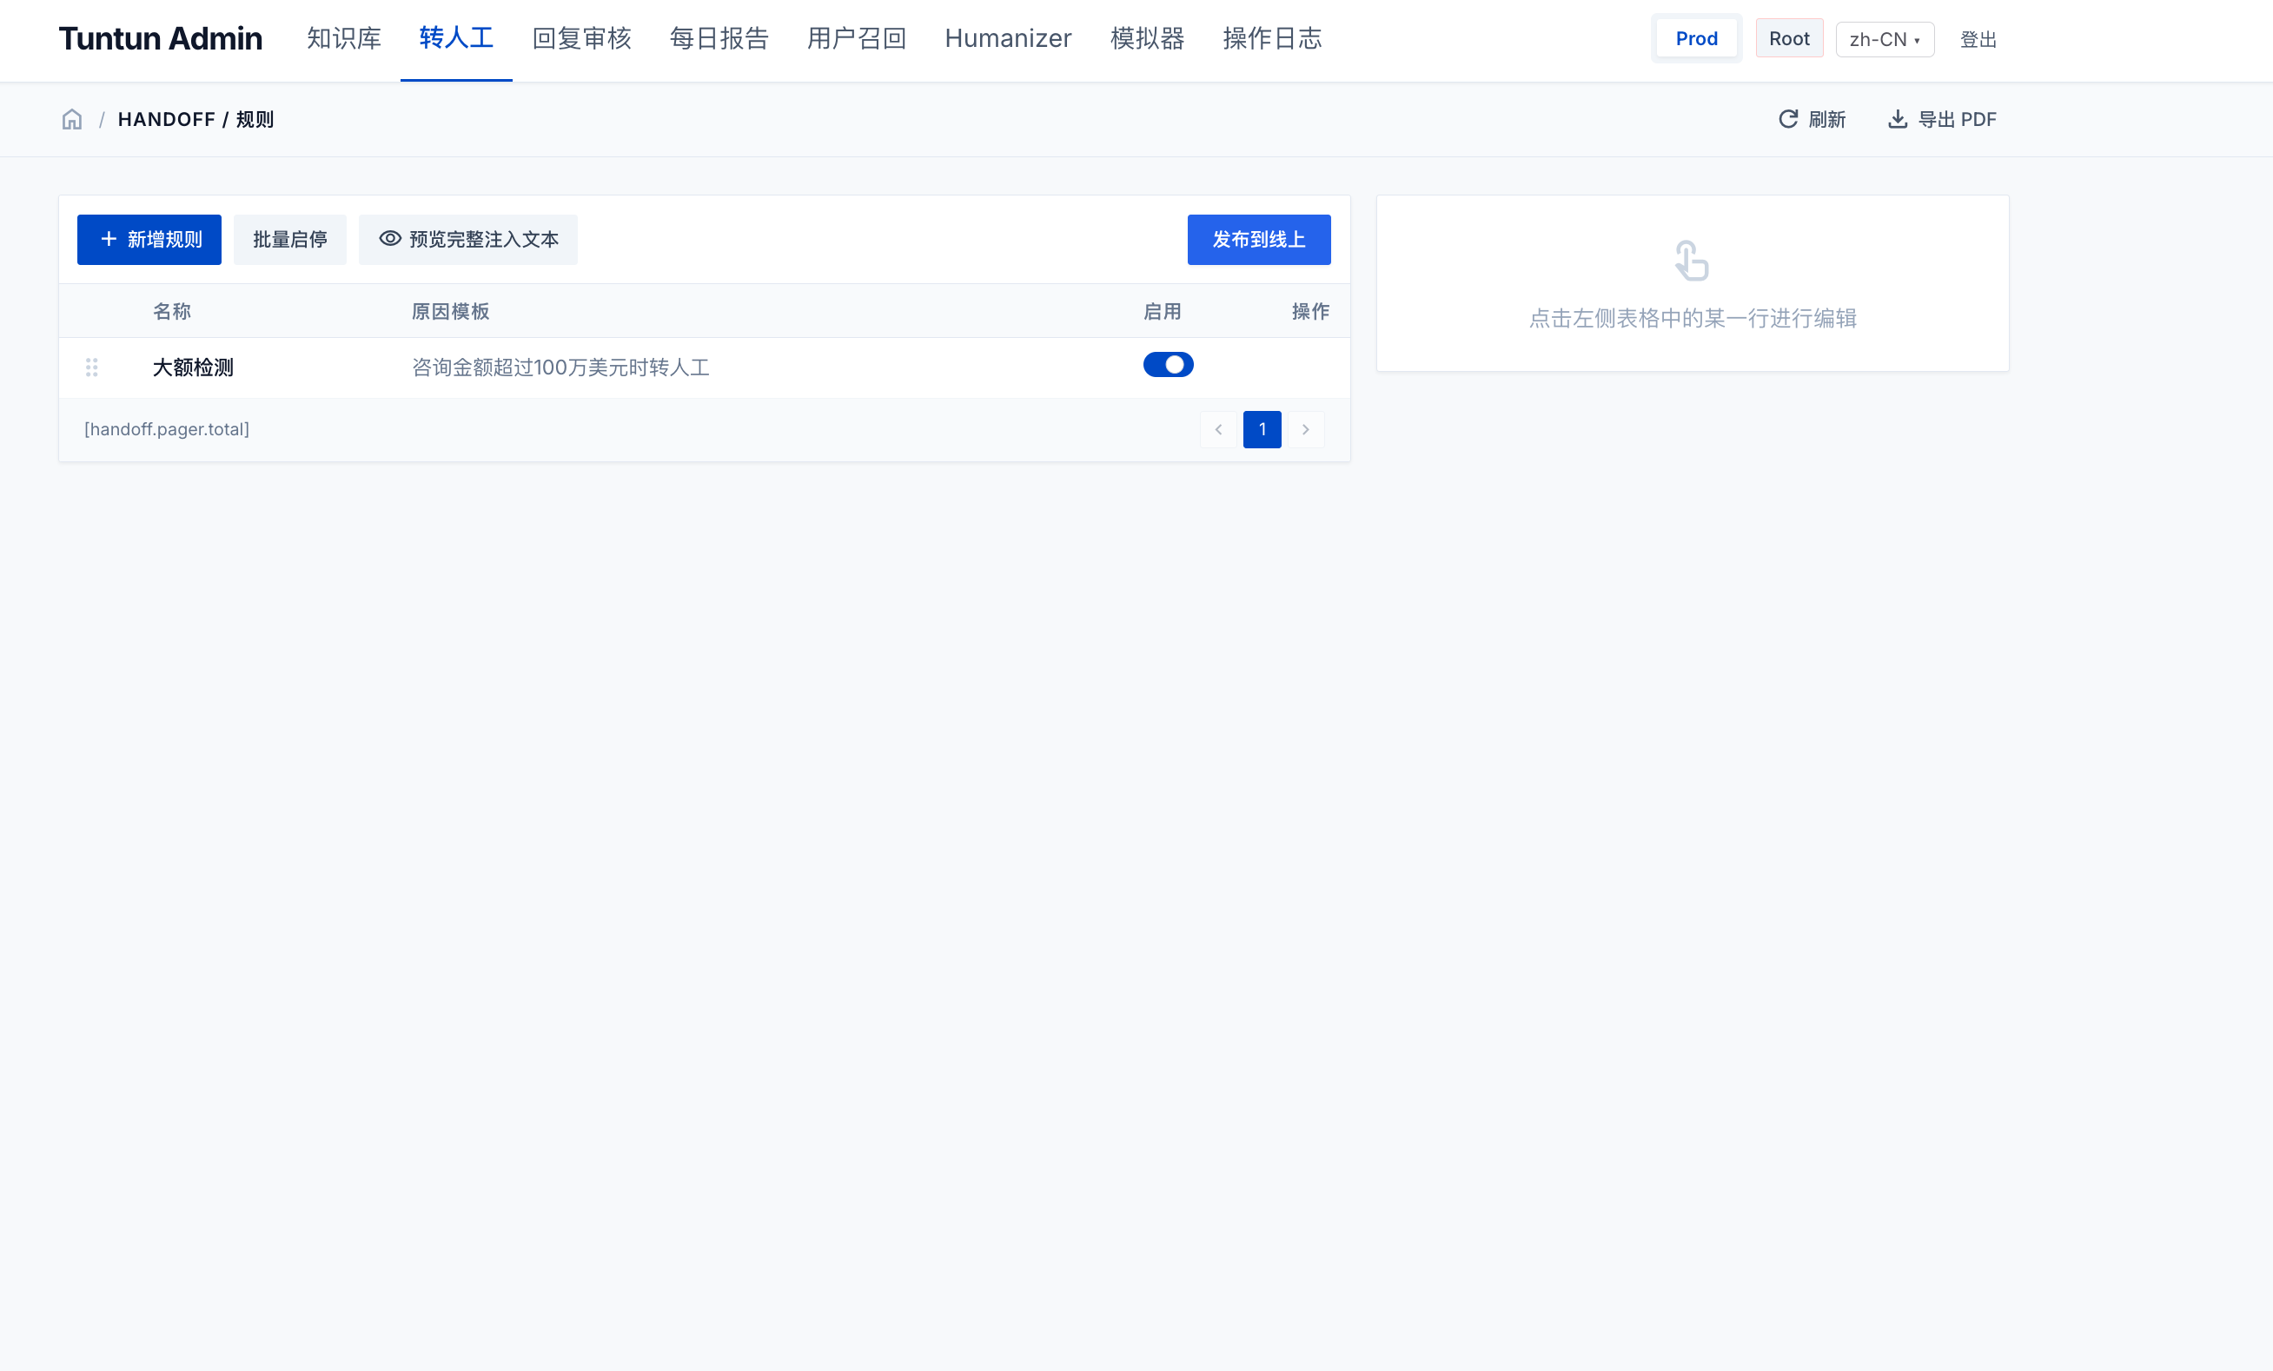The height and width of the screenshot is (1371, 2273).
Task: Click the 发布到线上 button
Action: point(1259,240)
